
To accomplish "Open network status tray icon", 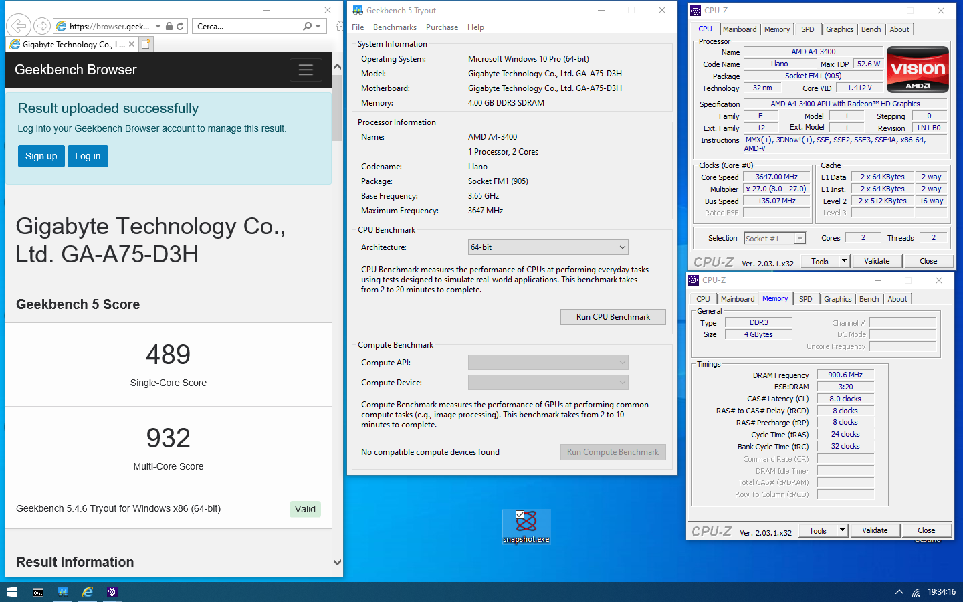I will tap(916, 592).
